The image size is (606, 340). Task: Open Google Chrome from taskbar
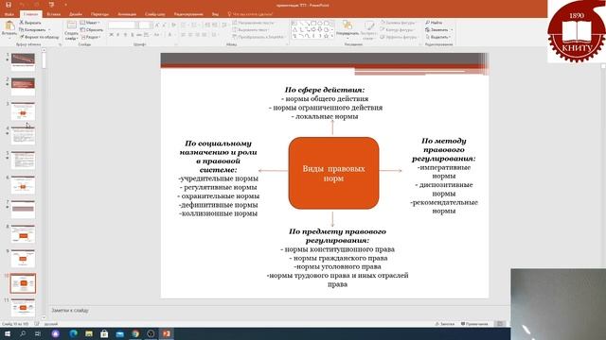pos(135,333)
